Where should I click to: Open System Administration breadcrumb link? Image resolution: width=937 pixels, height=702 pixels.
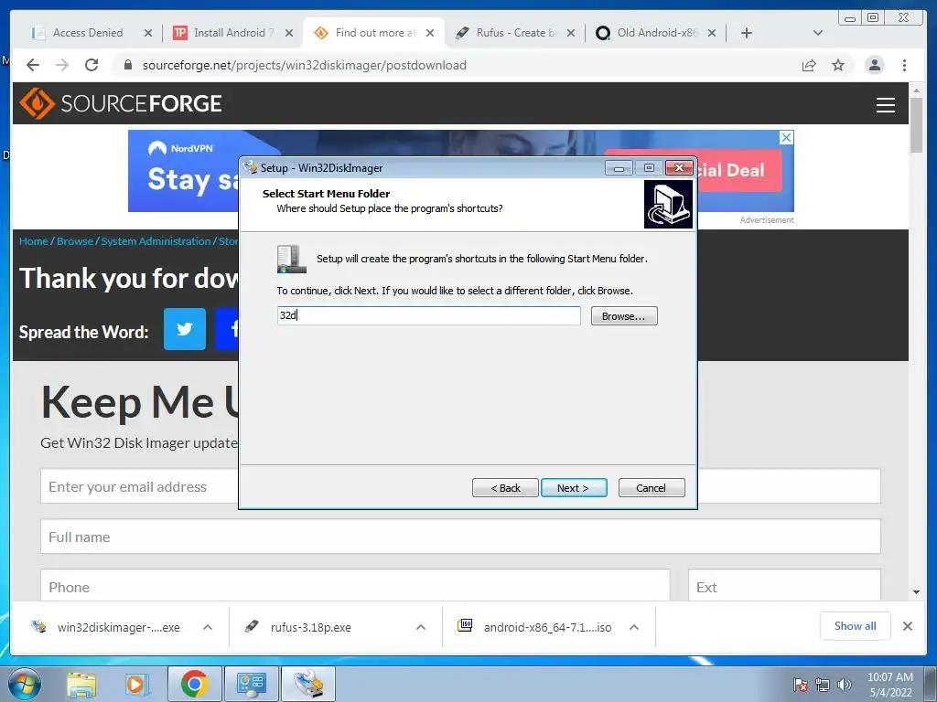pyautogui.click(x=156, y=241)
